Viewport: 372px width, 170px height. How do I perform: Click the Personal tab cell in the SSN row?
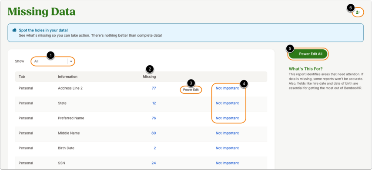coord(26,163)
